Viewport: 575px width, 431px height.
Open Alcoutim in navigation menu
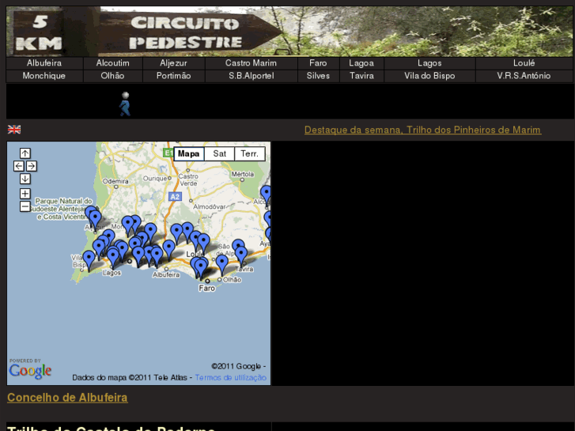(x=112, y=63)
